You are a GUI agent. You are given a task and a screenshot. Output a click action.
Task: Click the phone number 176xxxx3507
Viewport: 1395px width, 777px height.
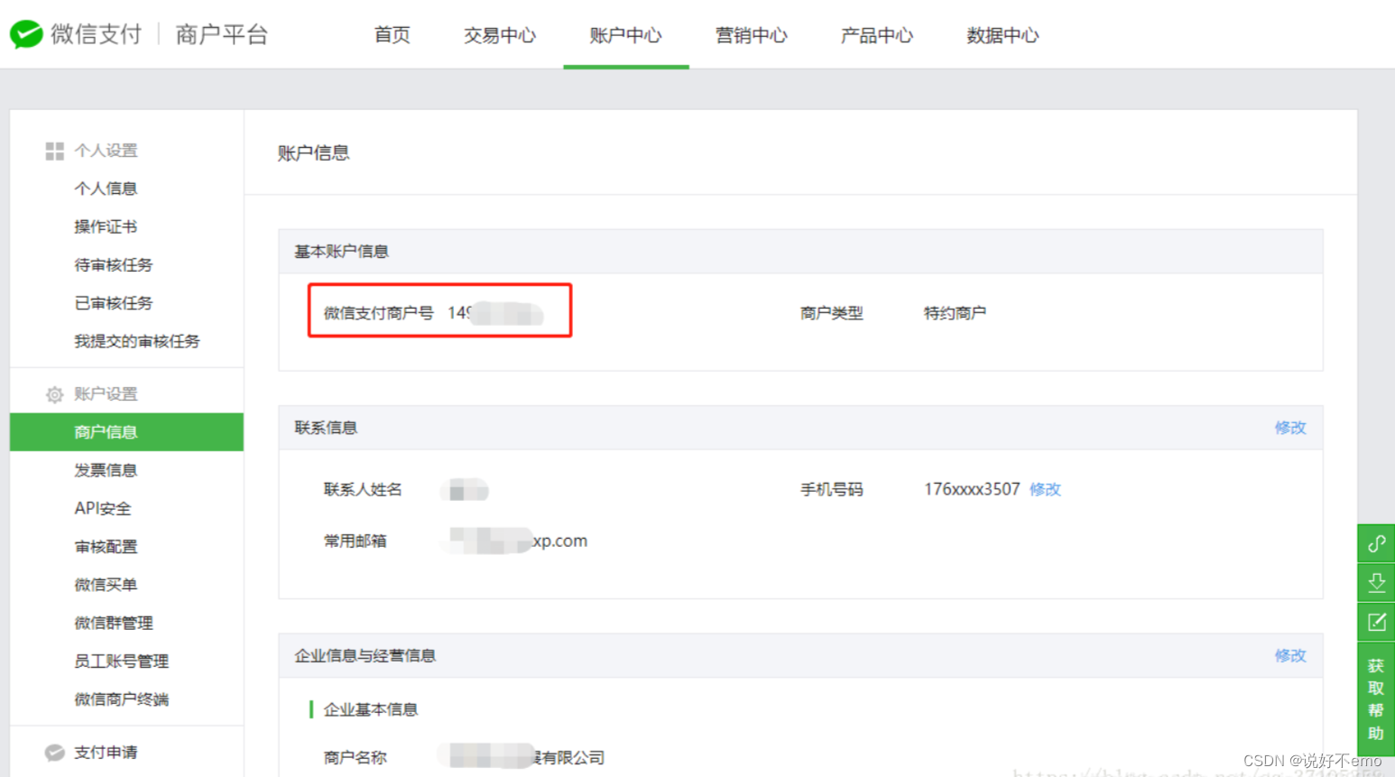[972, 489]
